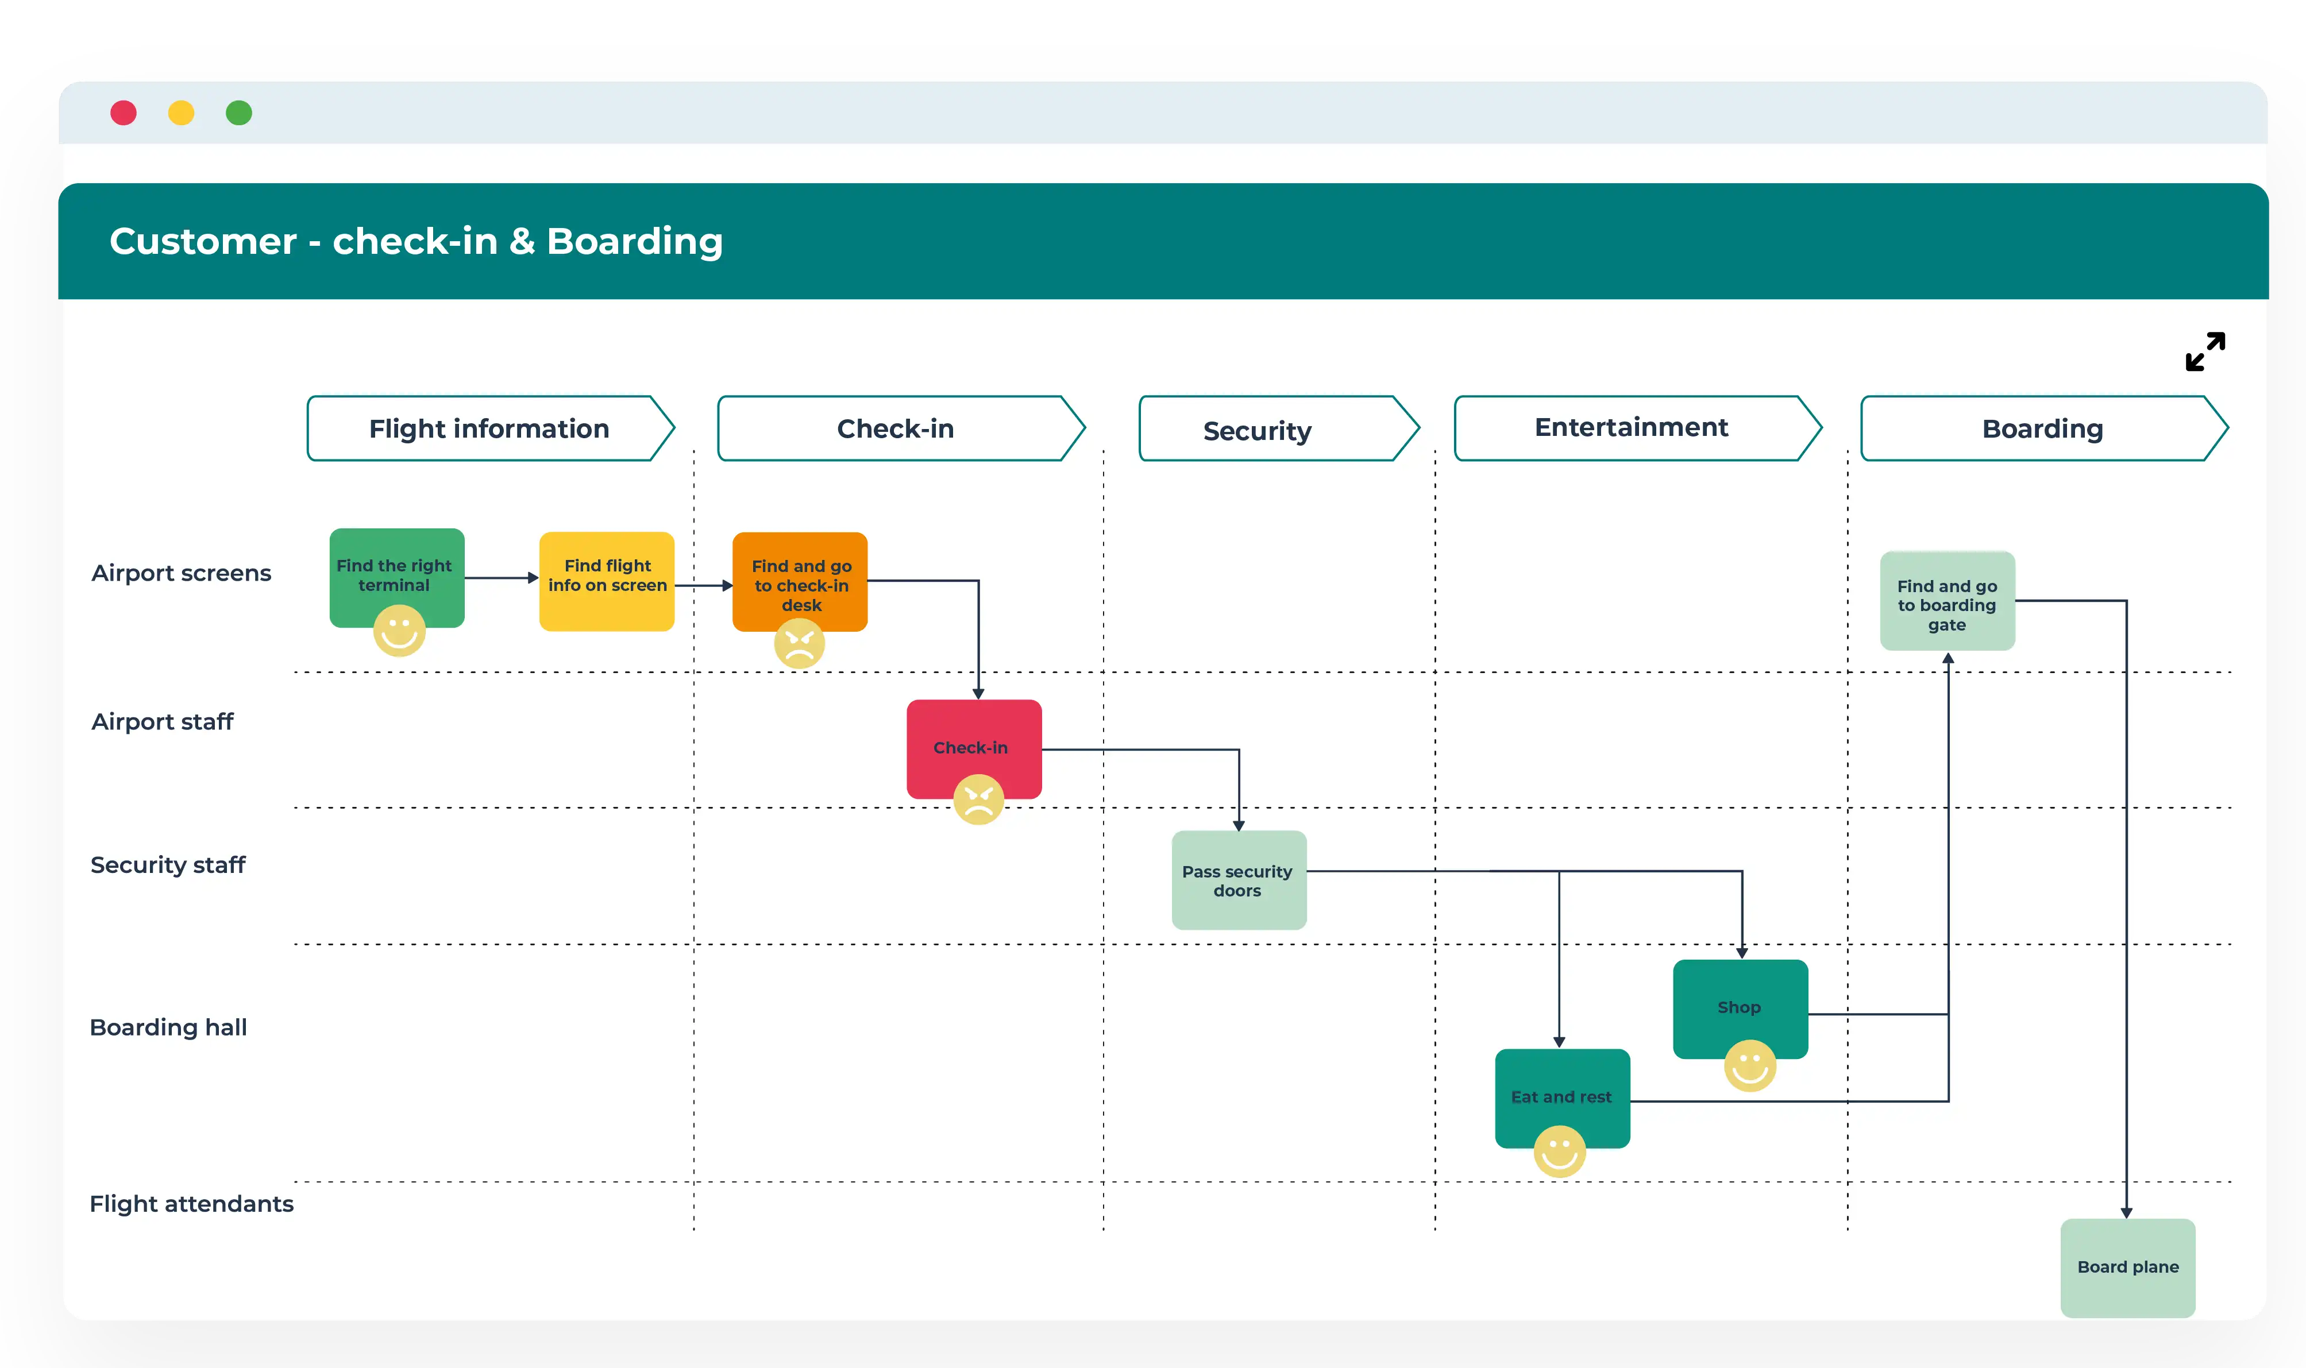Select the red Check-in step card
The width and height of the screenshot is (2306, 1368).
(x=974, y=749)
